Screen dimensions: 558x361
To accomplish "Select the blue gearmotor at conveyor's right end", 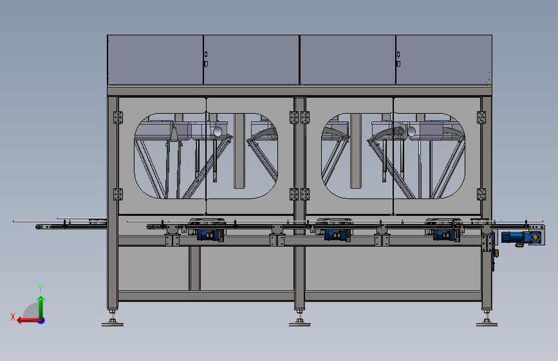I will 521,238.
